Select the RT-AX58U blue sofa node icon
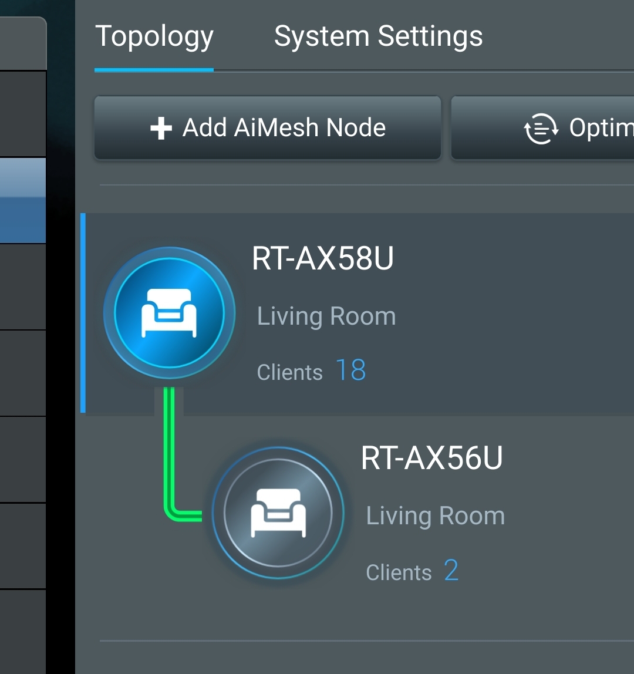634x674 pixels. [x=169, y=313]
